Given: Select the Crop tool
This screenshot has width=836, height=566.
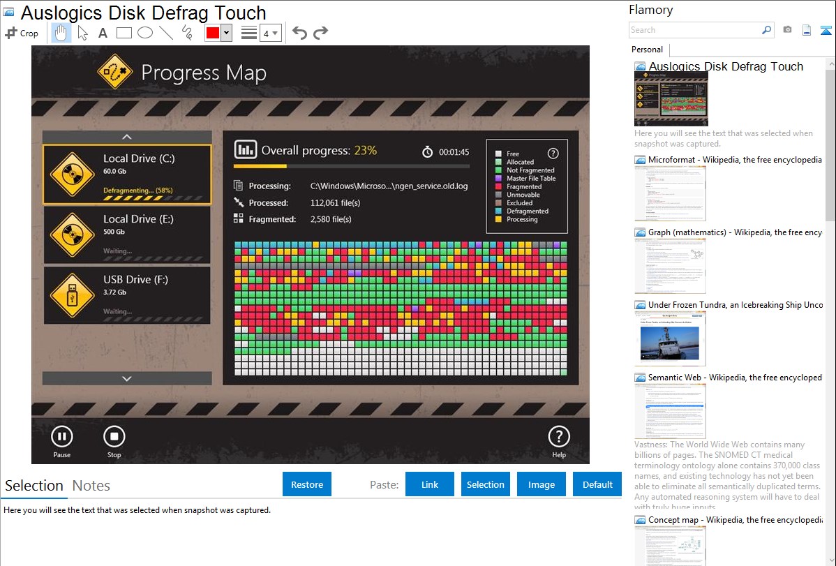Looking at the screenshot, I should pos(22,33).
